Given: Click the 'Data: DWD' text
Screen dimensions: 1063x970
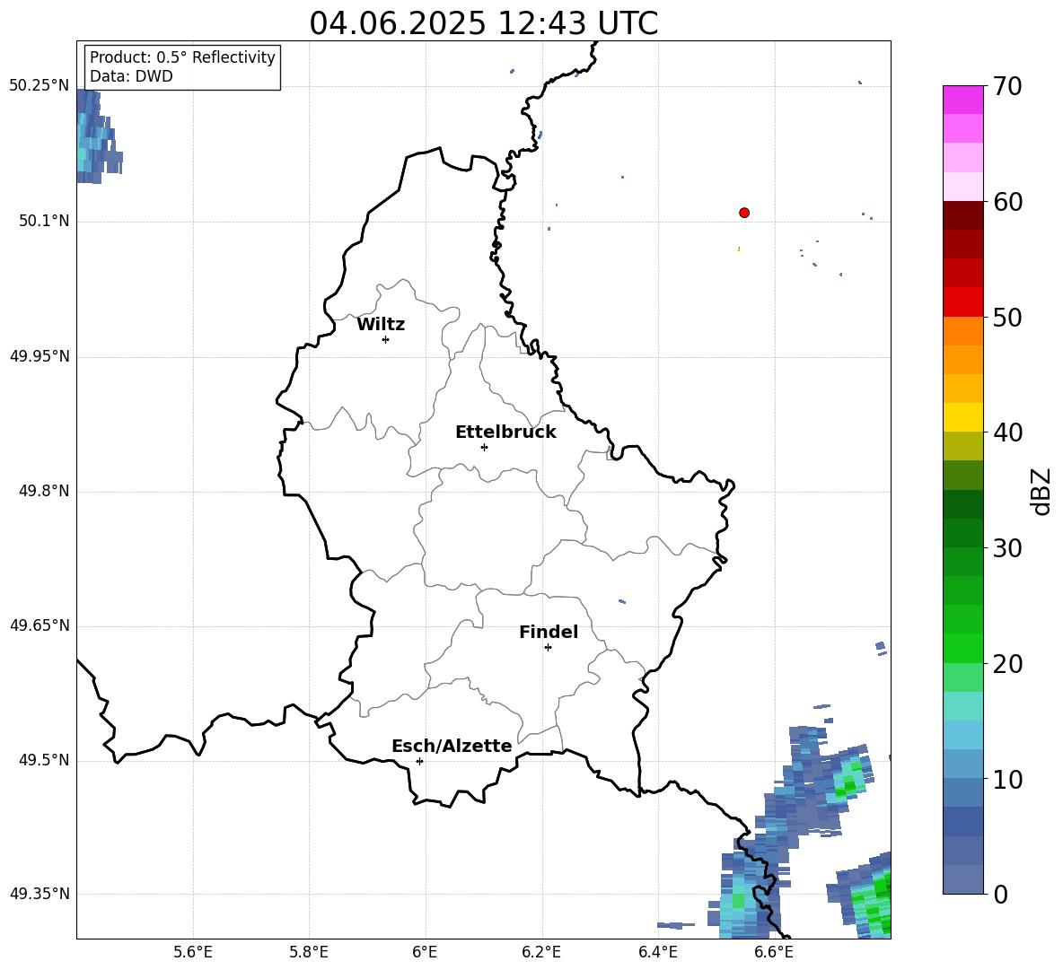Looking at the screenshot, I should (x=131, y=76).
